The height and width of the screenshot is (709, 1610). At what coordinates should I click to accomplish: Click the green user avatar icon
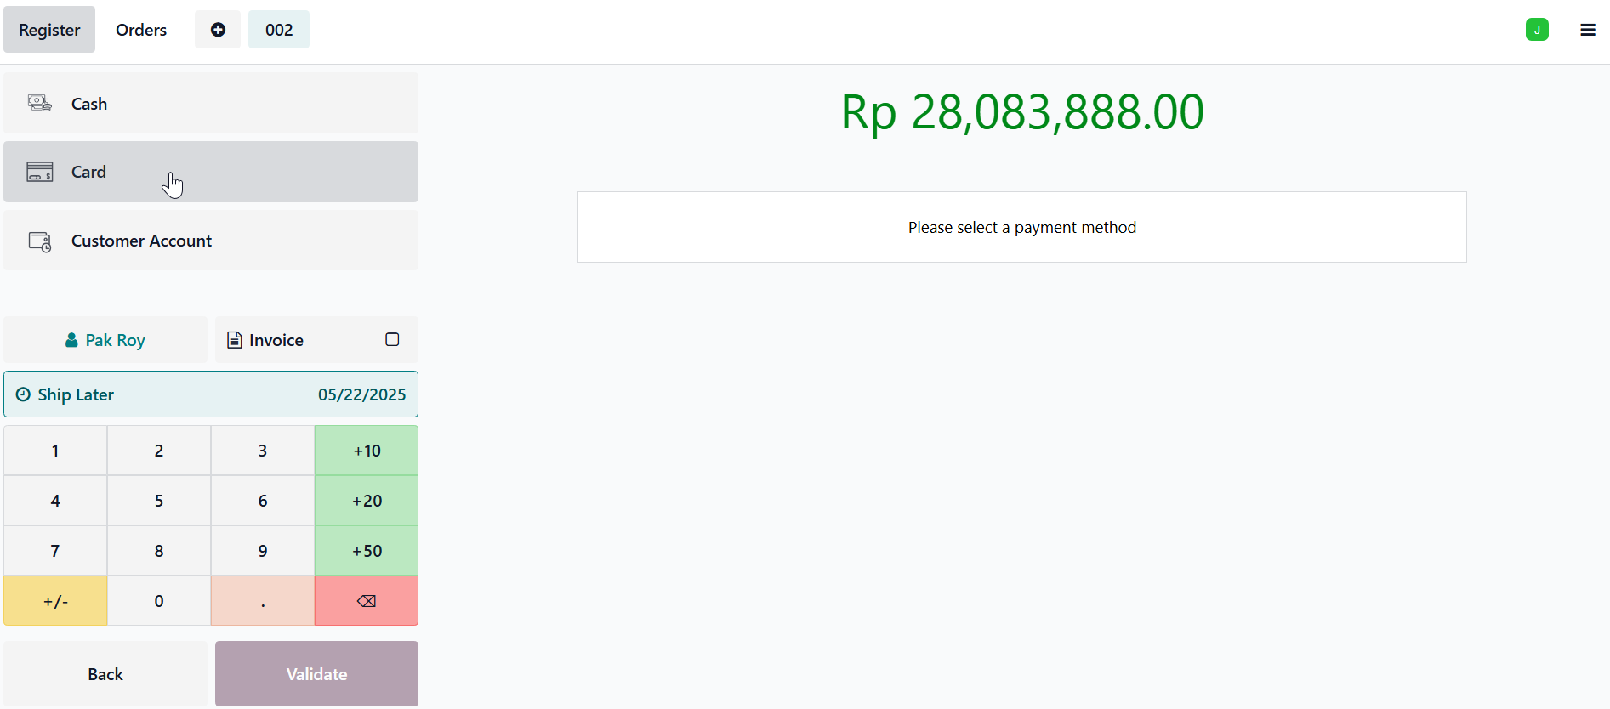1536,30
